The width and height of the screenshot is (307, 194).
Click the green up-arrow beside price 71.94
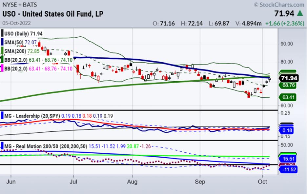(300, 13)
